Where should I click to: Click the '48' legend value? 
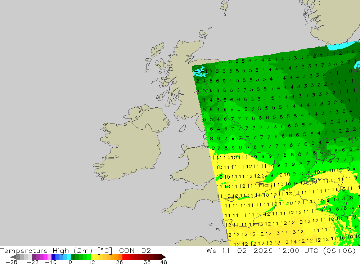164,262
